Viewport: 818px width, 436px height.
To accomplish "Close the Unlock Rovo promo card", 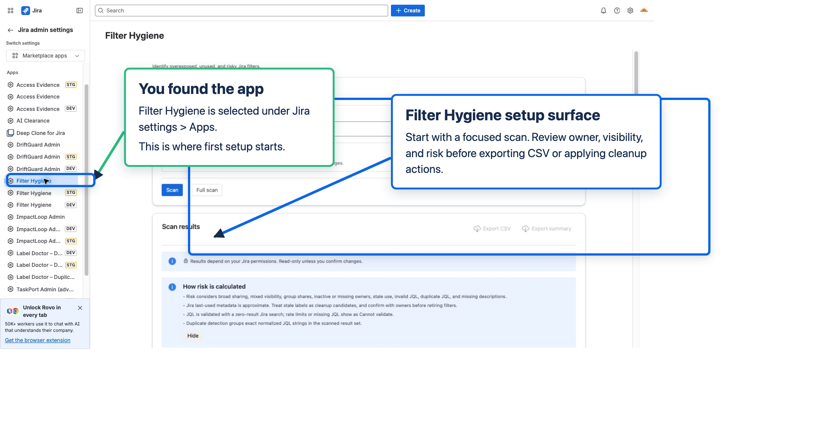I will coord(80,308).
